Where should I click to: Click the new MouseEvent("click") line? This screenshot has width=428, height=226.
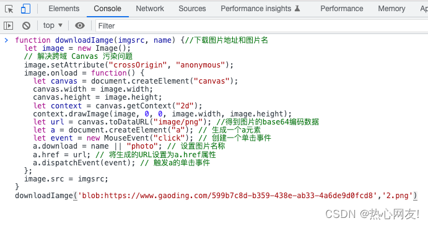152,138
